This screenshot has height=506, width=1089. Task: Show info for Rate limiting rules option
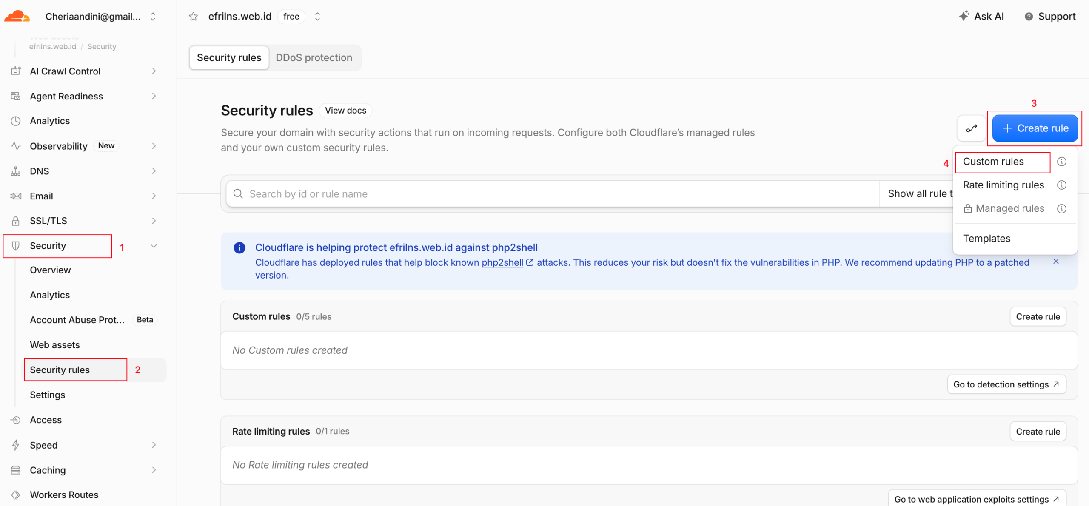point(1062,185)
